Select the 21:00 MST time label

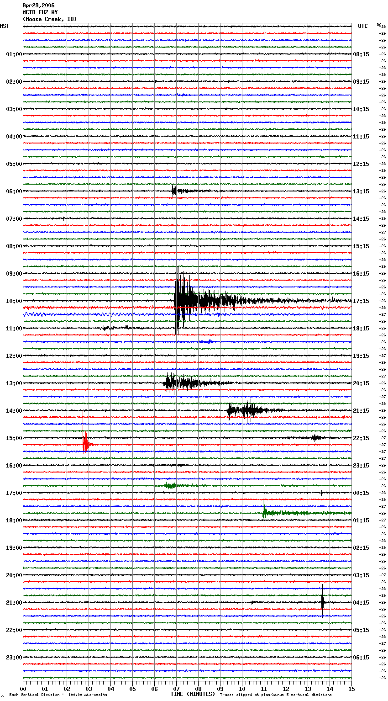pyautogui.click(x=14, y=603)
